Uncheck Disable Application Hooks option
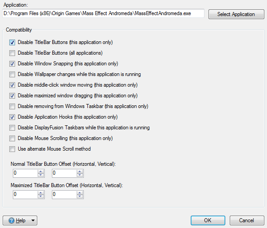This screenshot has height=228, width=267. pos(12,117)
